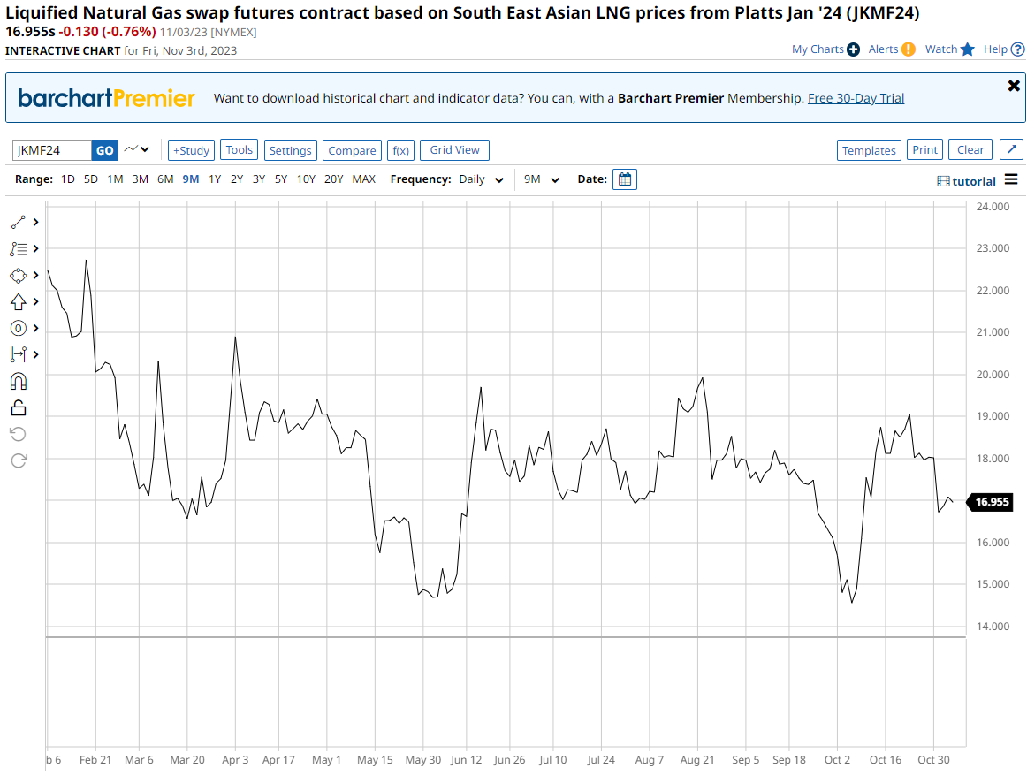Select the arrow marker tool
This screenshot has height=783, width=1027.
point(19,302)
